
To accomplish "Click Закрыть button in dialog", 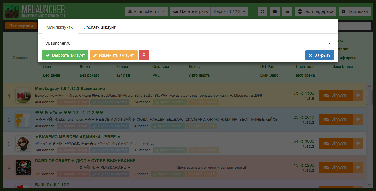I will 320,55.
